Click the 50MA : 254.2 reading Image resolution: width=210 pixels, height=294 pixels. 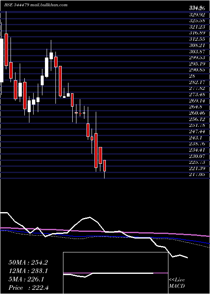click(x=28, y=262)
